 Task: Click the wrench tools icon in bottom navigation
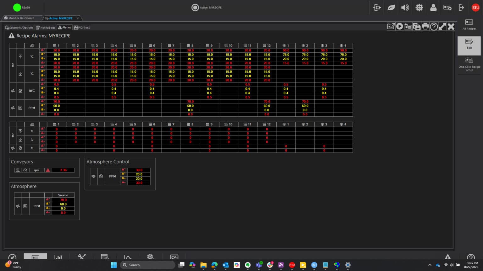(81, 257)
